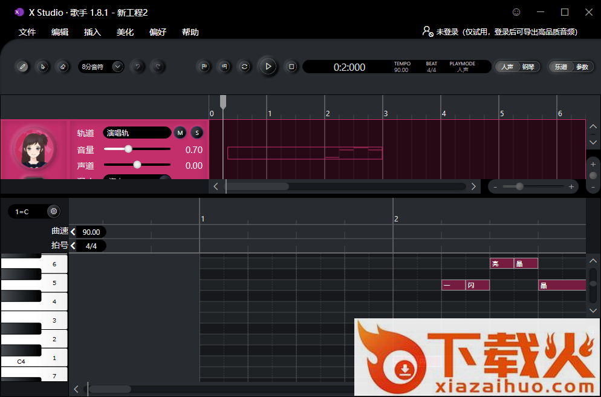This screenshot has width=601, height=397.
Task: Switch play mode to 人声
Action: 507,67
